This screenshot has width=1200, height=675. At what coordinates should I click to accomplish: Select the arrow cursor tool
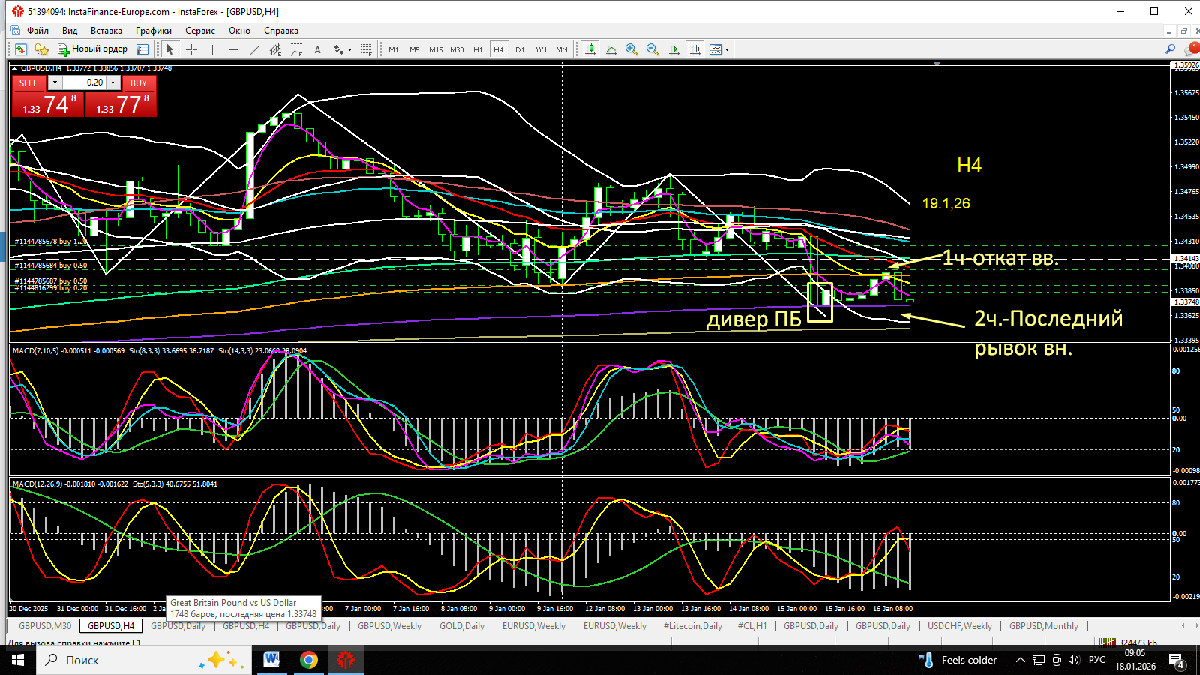tap(170, 49)
